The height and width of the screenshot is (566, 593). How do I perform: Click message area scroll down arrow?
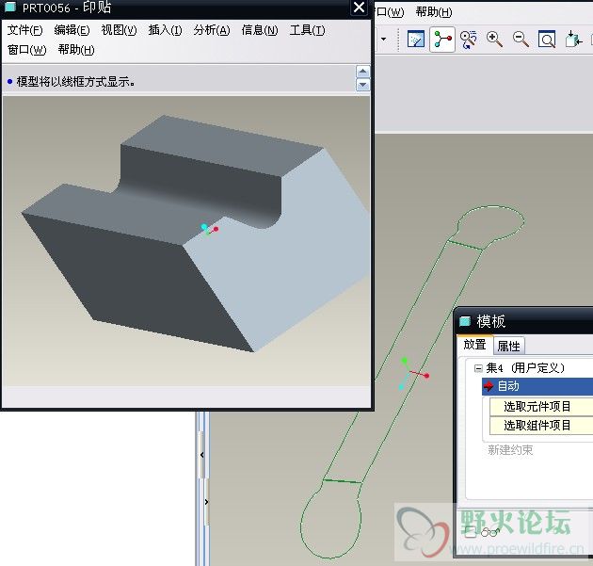point(362,85)
